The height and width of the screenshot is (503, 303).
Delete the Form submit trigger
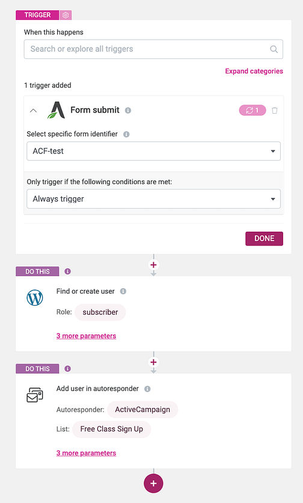pos(275,110)
